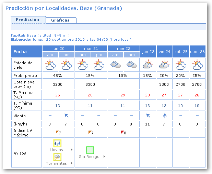Expand the Sin Riesgo arrow

[x=104, y=157]
